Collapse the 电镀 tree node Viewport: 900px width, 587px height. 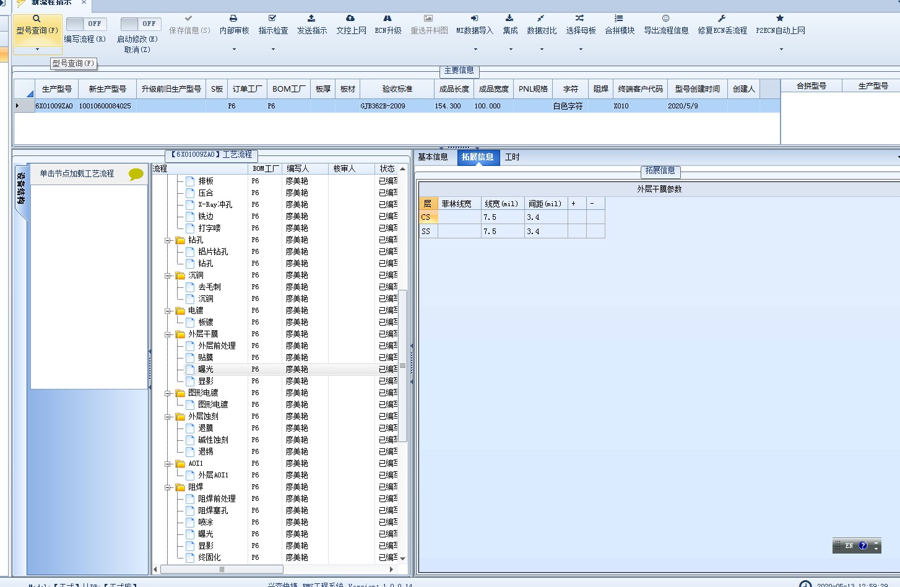coord(168,311)
